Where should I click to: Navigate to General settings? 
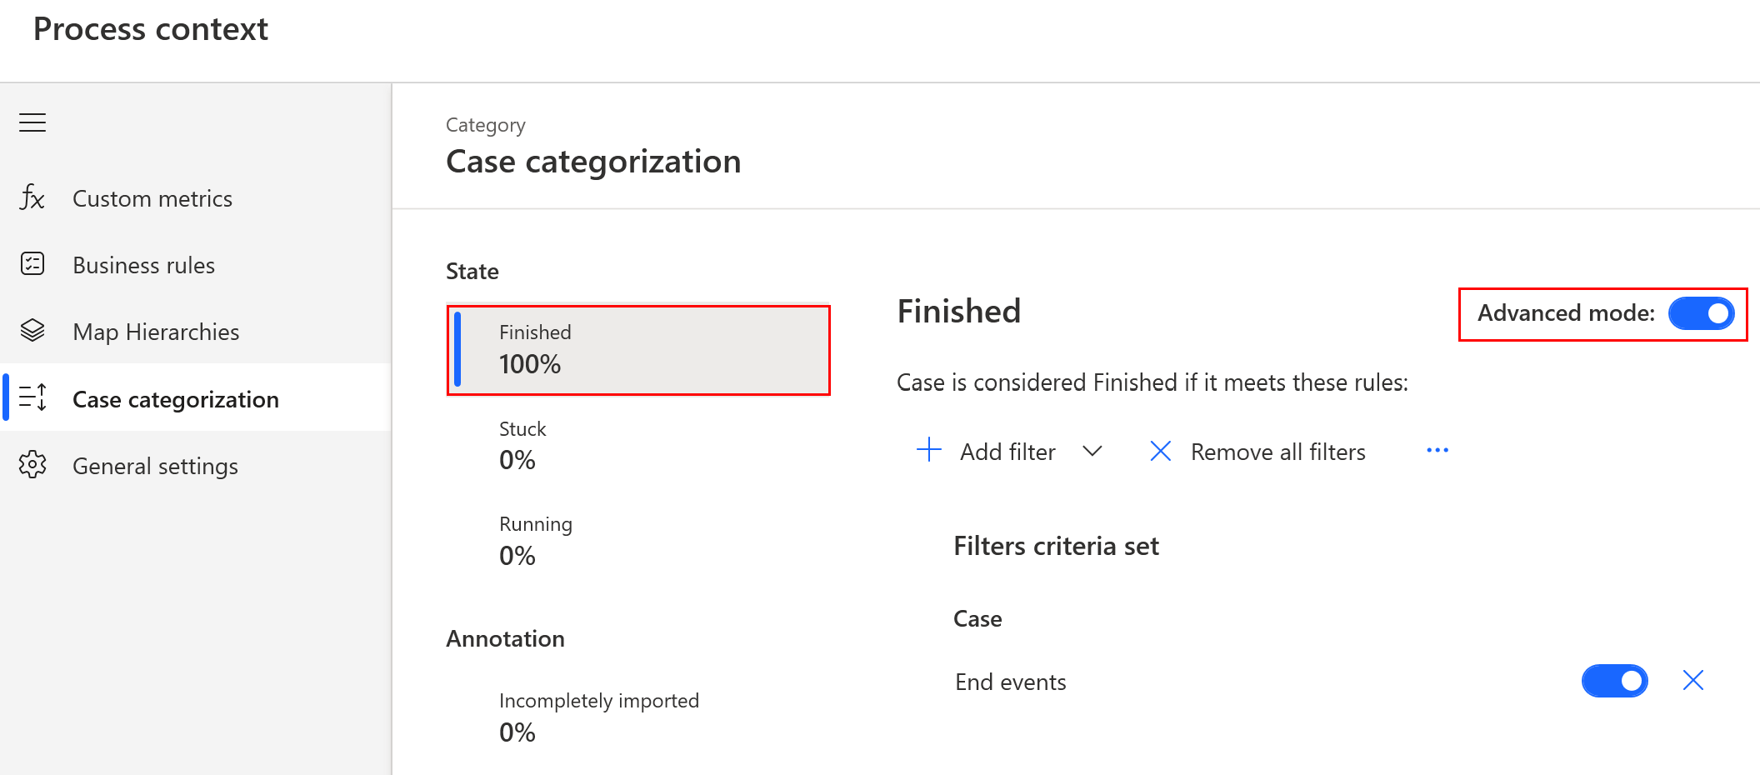[155, 466]
